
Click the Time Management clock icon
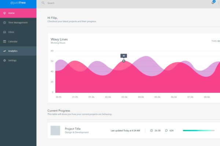pyautogui.click(x=4, y=23)
